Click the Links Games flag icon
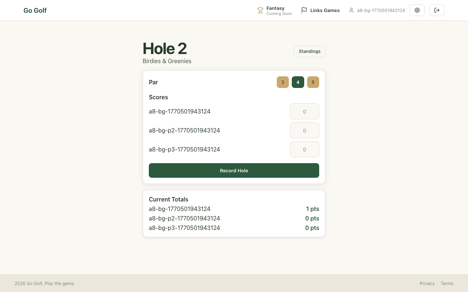Screen dimensions: 468x292 click(x=304, y=11)
